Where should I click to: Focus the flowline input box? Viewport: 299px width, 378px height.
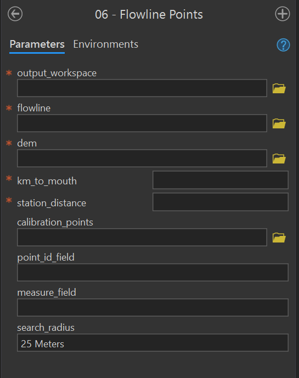(142, 123)
